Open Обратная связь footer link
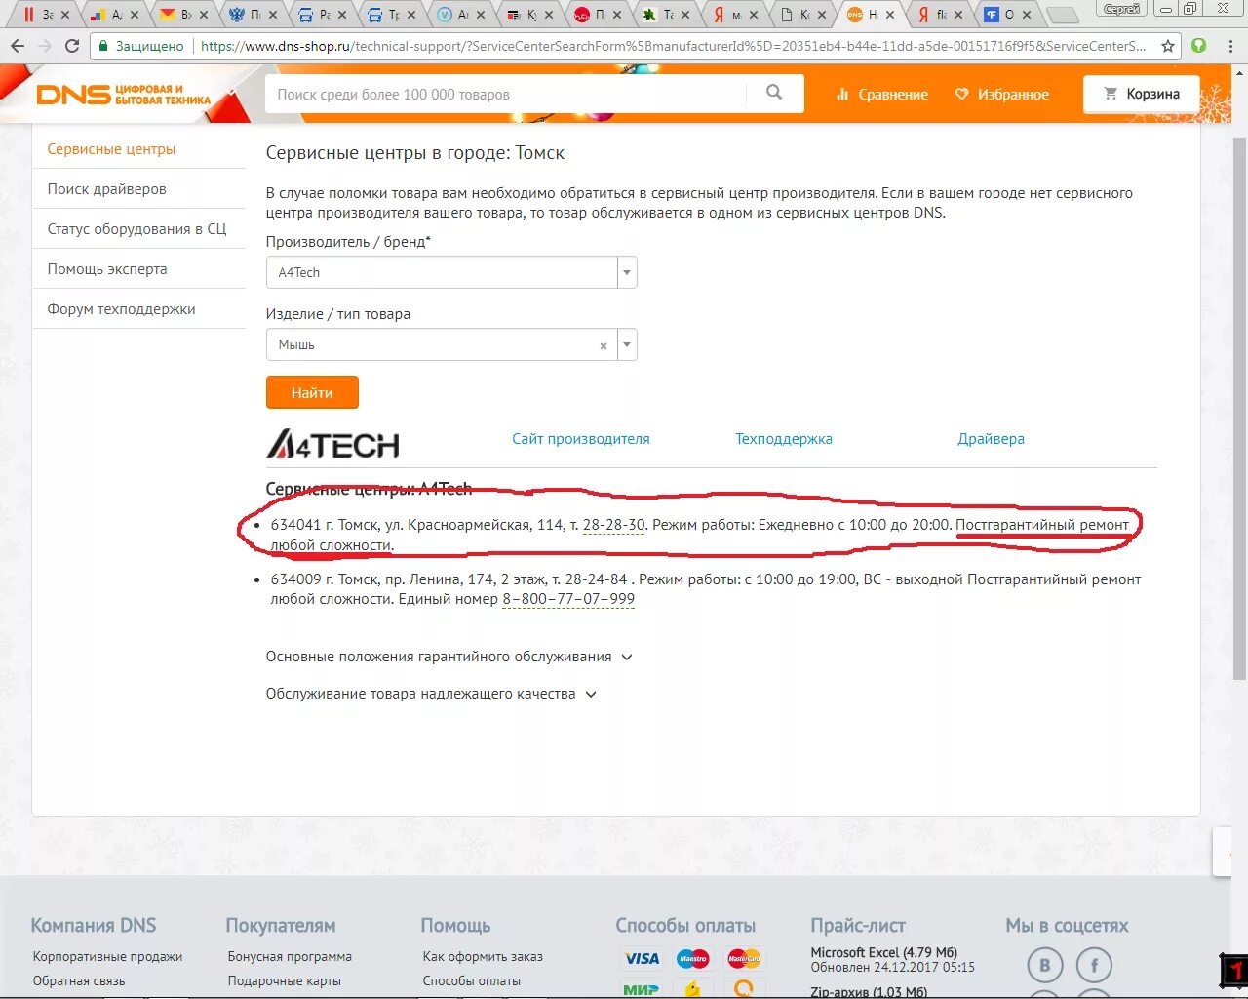This screenshot has width=1248, height=999. [x=79, y=981]
